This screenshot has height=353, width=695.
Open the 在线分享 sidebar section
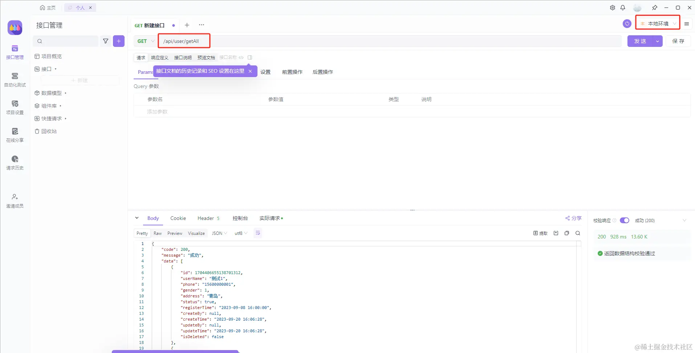point(15,135)
